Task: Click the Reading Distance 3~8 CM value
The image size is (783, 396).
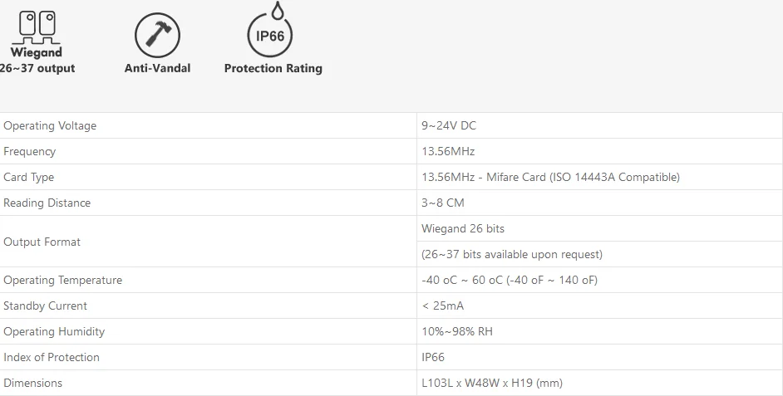Action: click(x=442, y=203)
